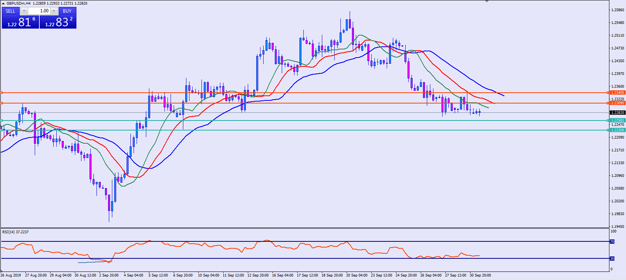Click the sell price 1.22816 tile
626x280 pixels.
(20, 22)
